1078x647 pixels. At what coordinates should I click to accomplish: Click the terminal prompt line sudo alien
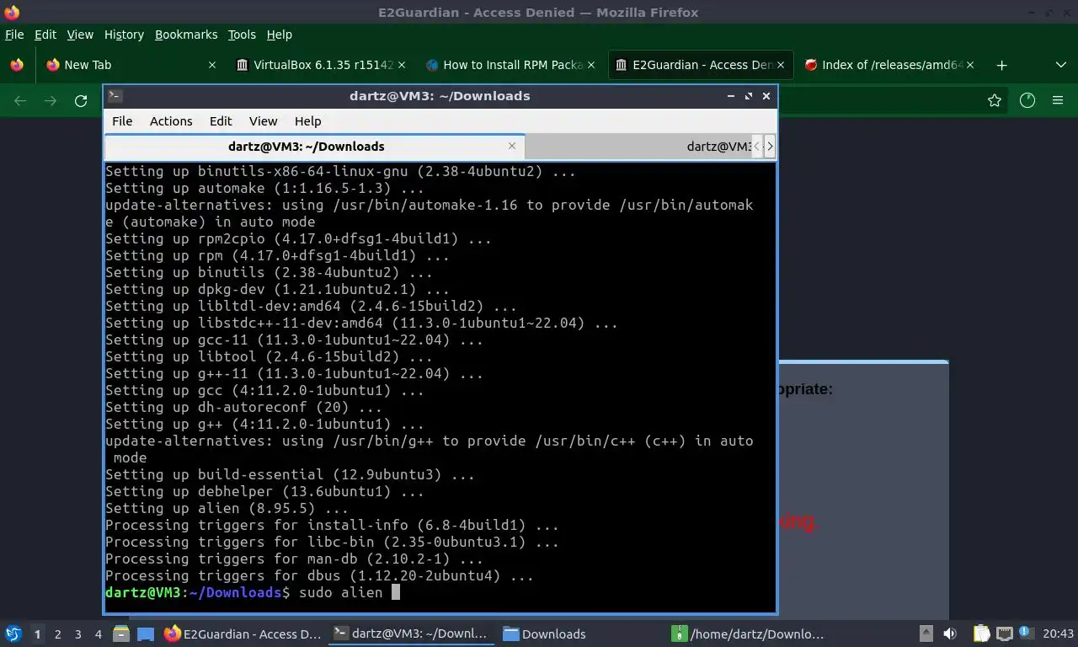click(253, 593)
